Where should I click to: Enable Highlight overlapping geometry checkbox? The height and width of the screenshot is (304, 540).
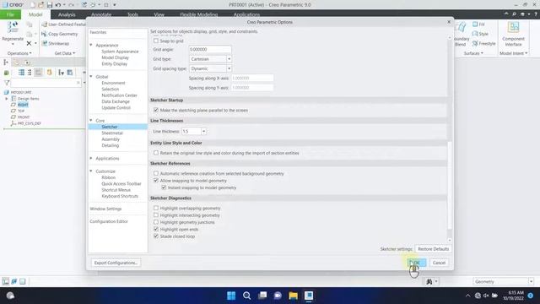click(156, 208)
